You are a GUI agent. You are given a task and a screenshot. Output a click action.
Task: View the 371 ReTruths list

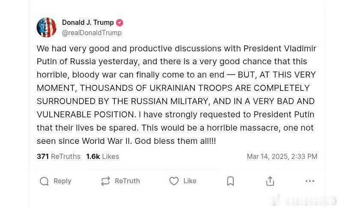click(x=59, y=156)
